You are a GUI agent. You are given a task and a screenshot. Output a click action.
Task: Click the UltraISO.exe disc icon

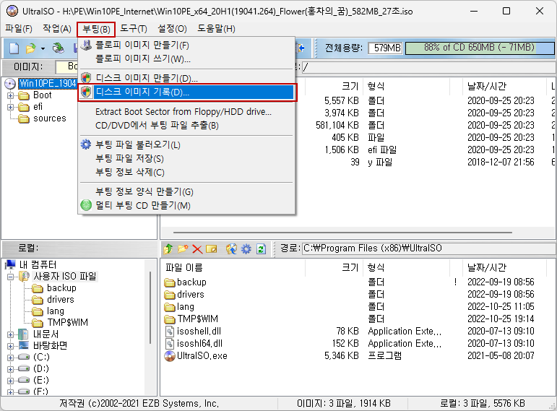coord(170,356)
